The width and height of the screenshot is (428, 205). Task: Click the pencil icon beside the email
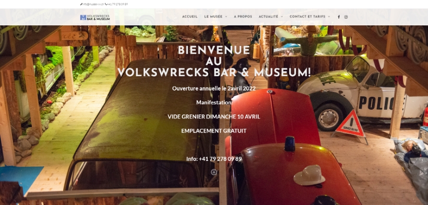tap(81, 4)
